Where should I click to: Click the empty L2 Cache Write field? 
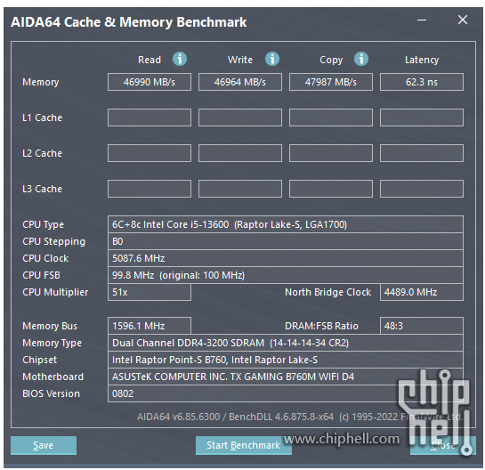point(240,153)
